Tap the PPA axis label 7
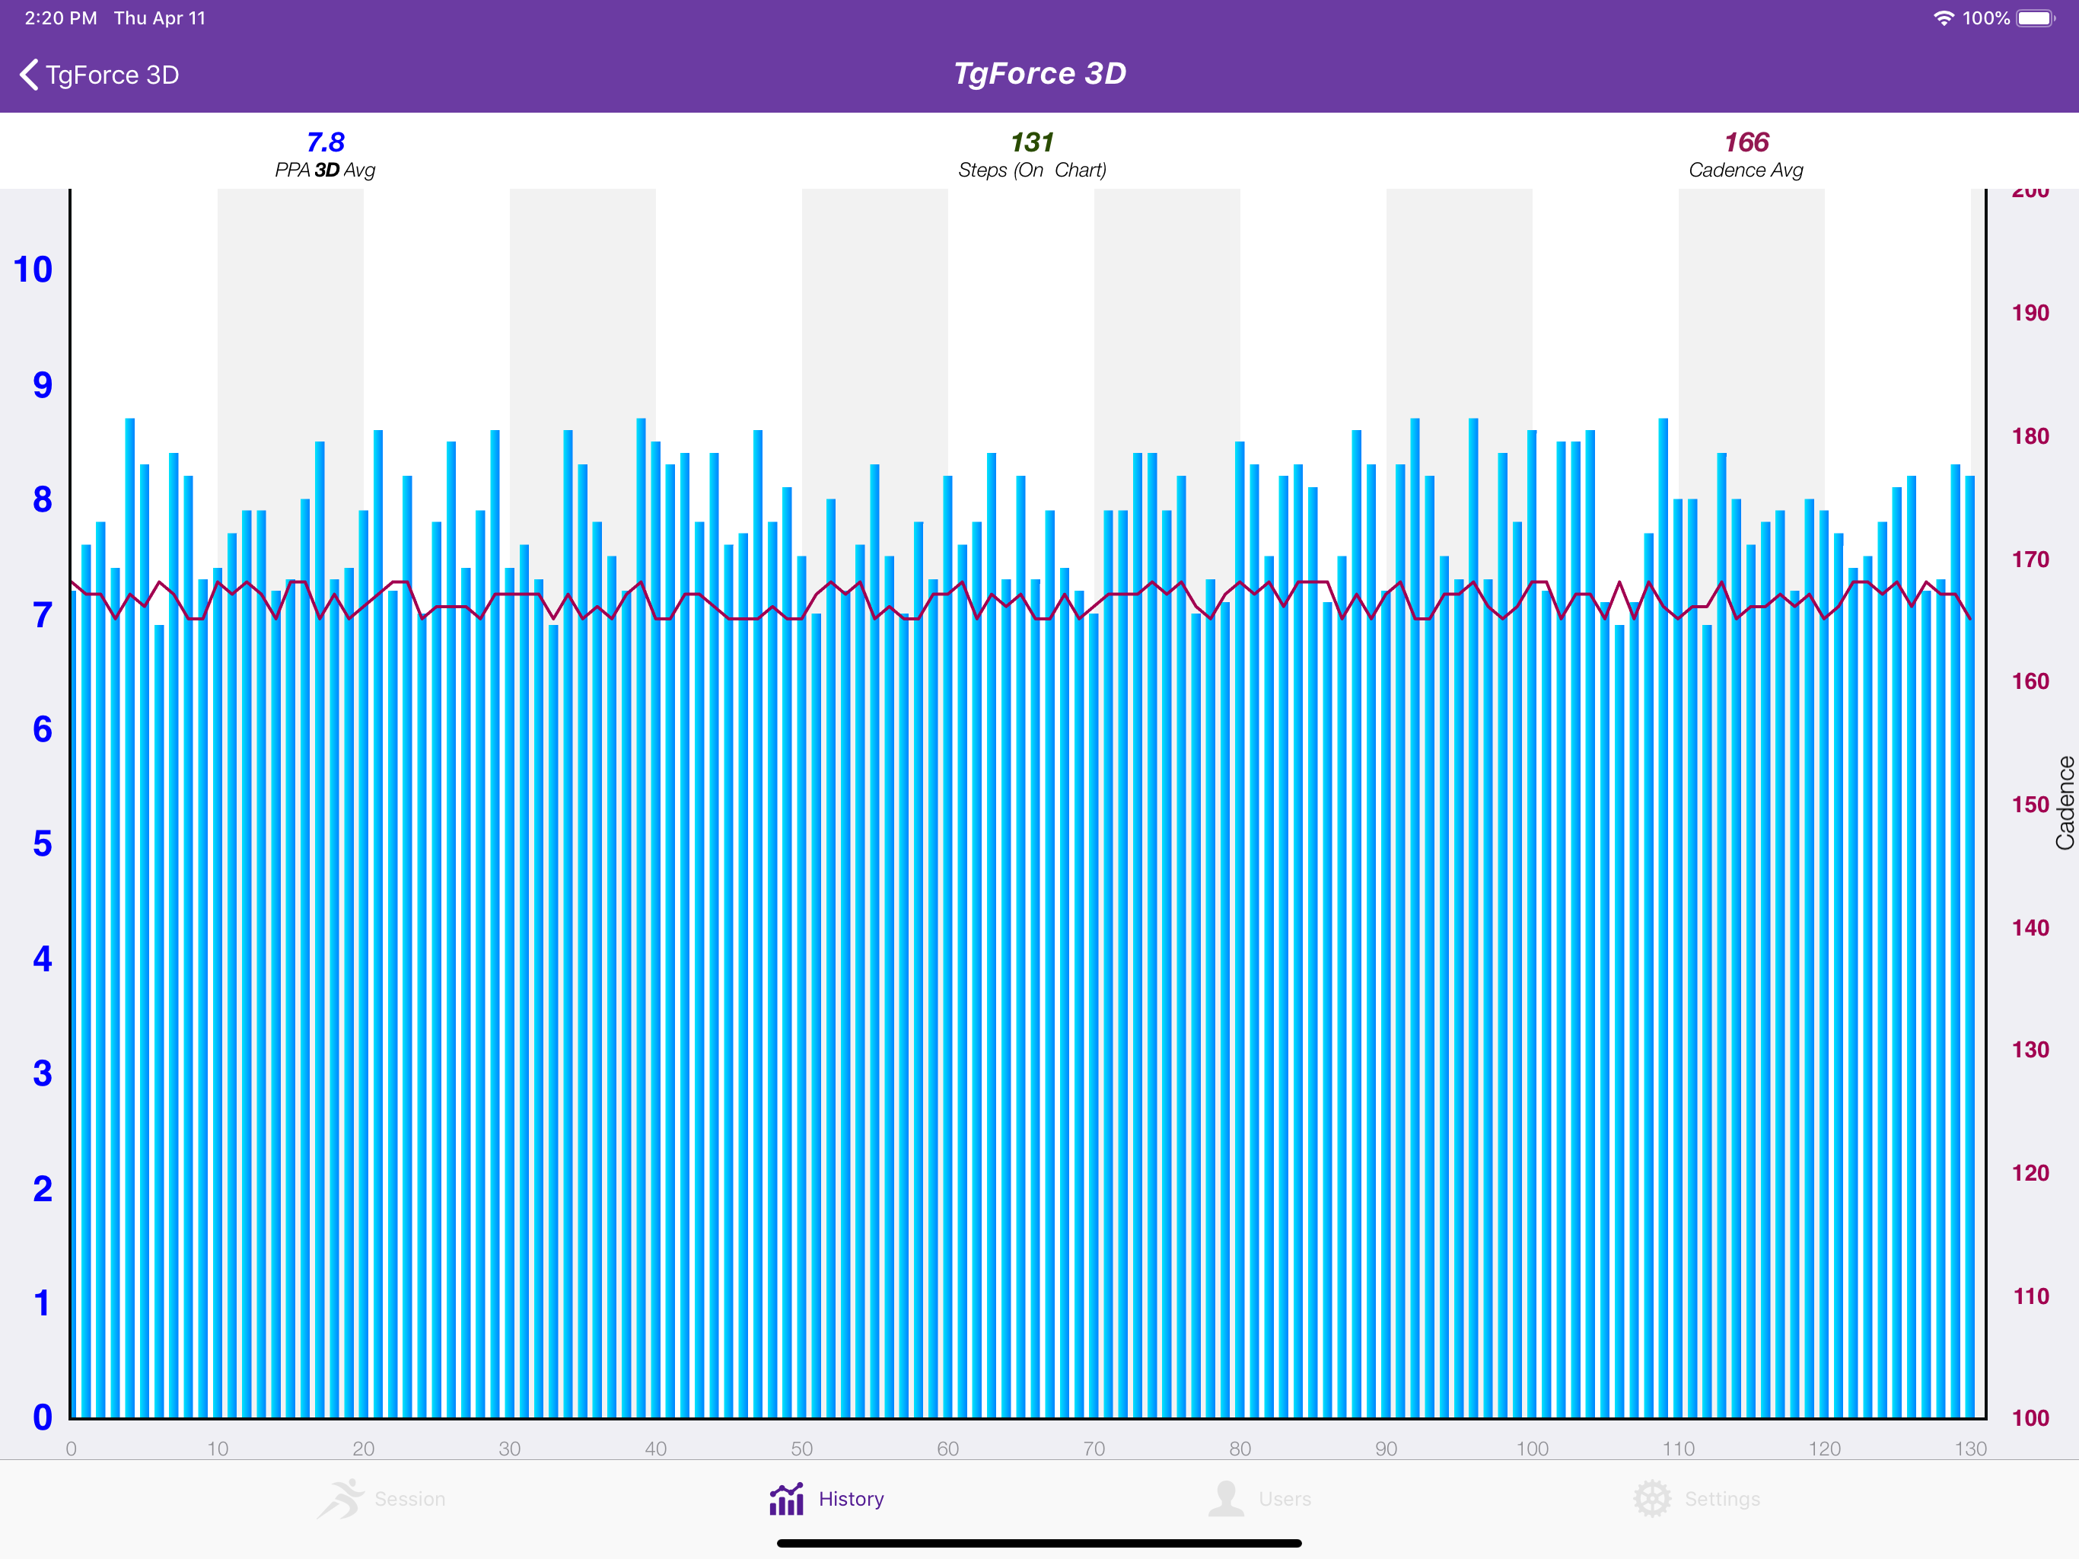 [43, 615]
